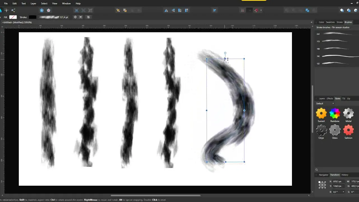This screenshot has height=202, width=359.
Task: Open the Alignment toolbar icon
Action: click(x=215, y=10)
